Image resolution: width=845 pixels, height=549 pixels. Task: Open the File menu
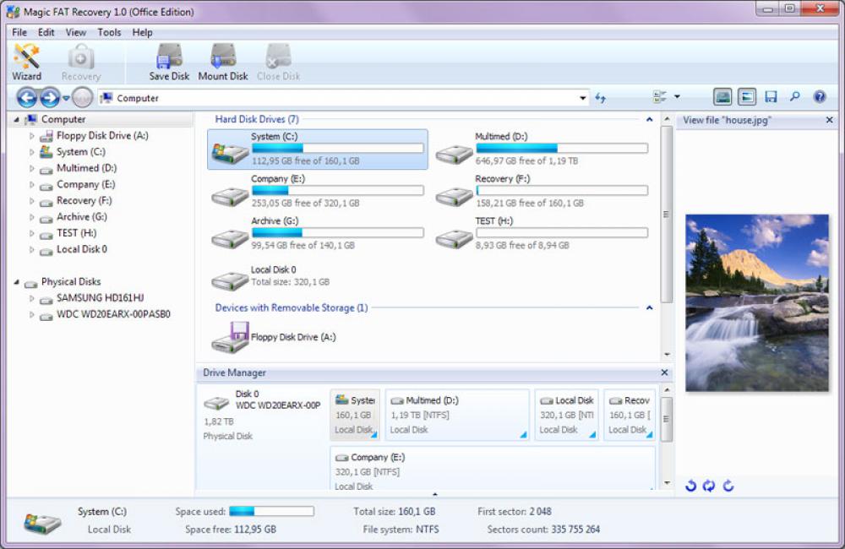click(19, 32)
